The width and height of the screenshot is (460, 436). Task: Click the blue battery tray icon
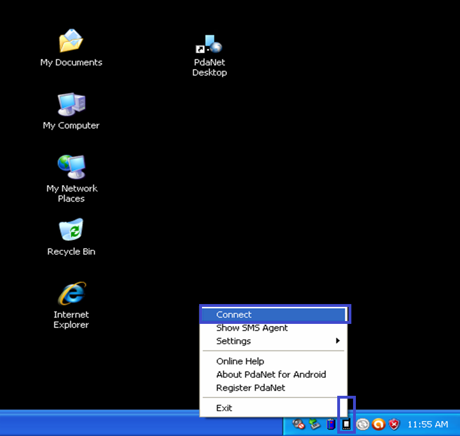pos(331,424)
